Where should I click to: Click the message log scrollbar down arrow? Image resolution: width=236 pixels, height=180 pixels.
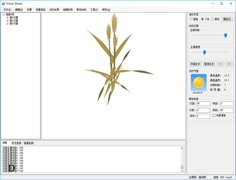click(181, 171)
